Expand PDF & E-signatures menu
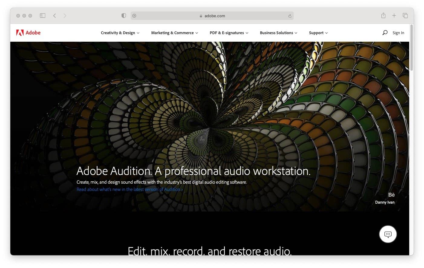The width and height of the screenshot is (424, 268). click(229, 33)
